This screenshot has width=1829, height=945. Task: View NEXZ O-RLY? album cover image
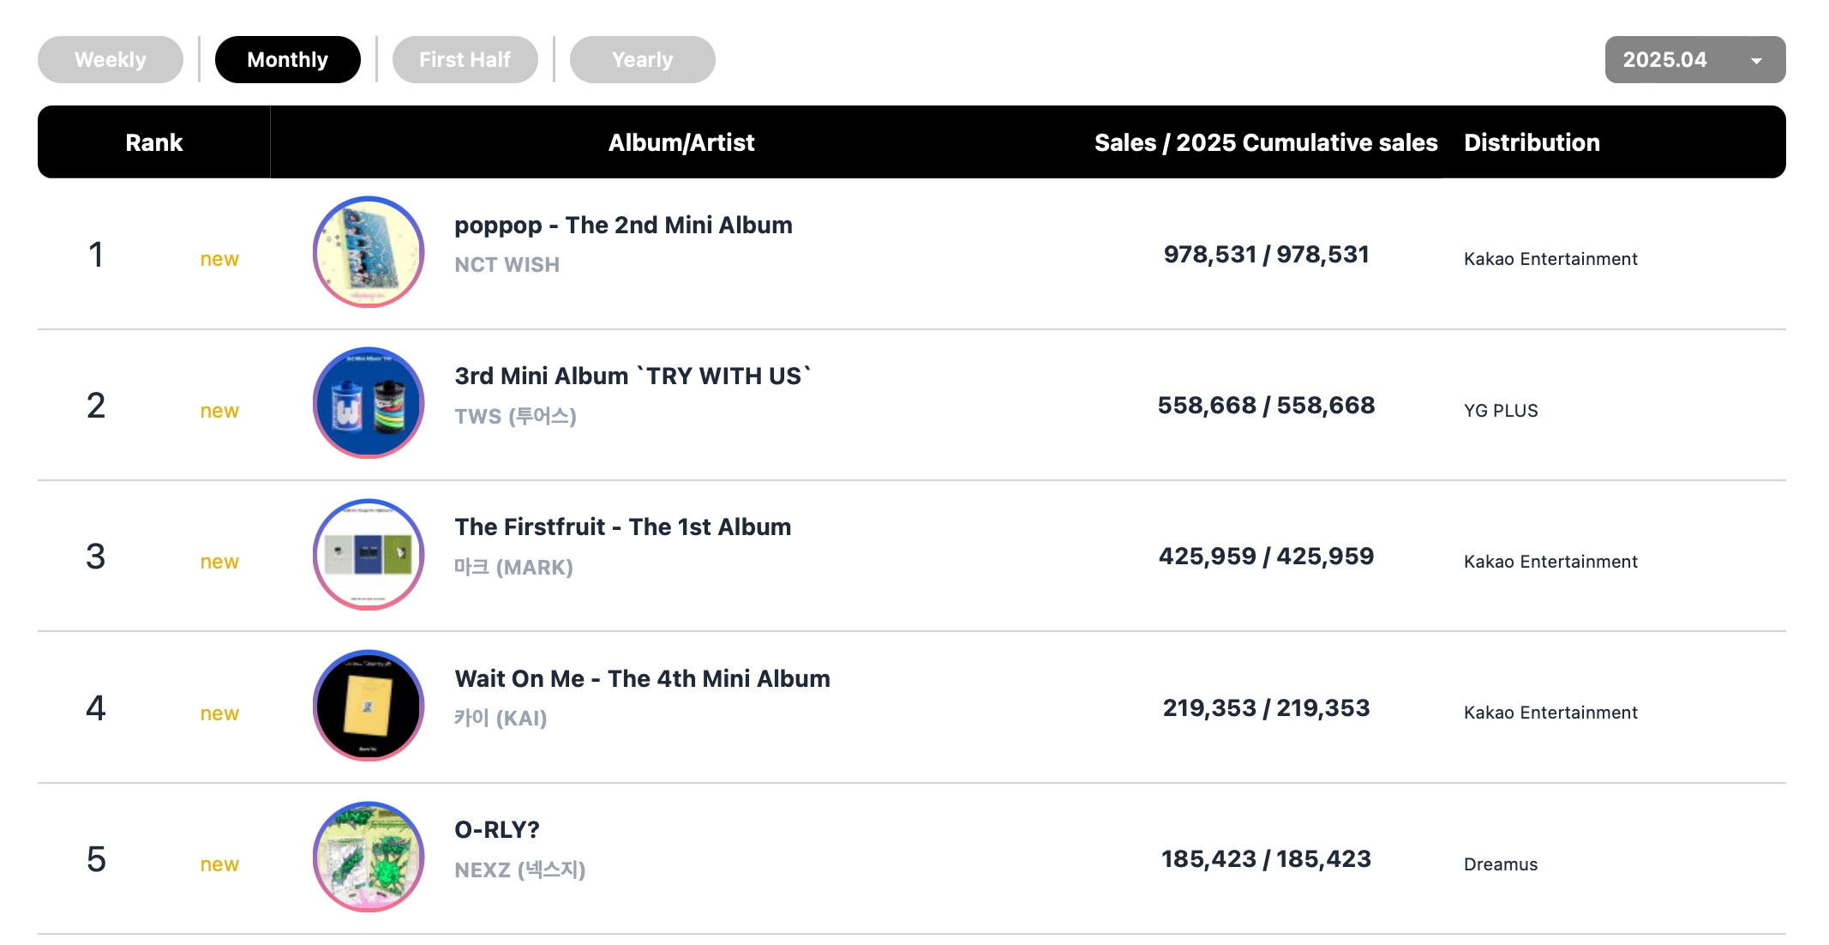[369, 857]
